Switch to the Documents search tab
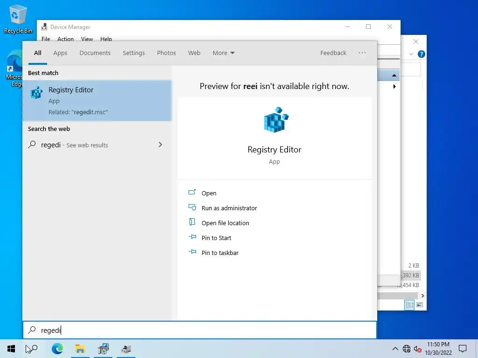Screen dimensions: 478x358 click(x=95, y=53)
